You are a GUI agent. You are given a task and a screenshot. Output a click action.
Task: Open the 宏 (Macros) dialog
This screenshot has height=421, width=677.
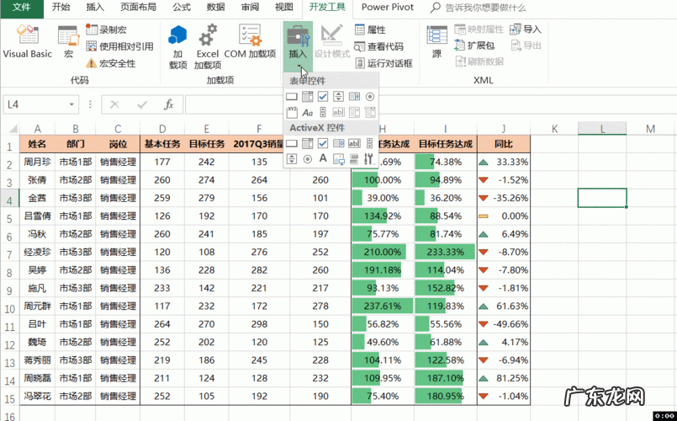pyautogui.click(x=68, y=41)
